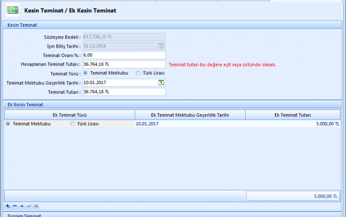This screenshot has width=346, height=217.
Task: Open calendar for İşin Bitiş Tarihi
Action: click(161, 46)
